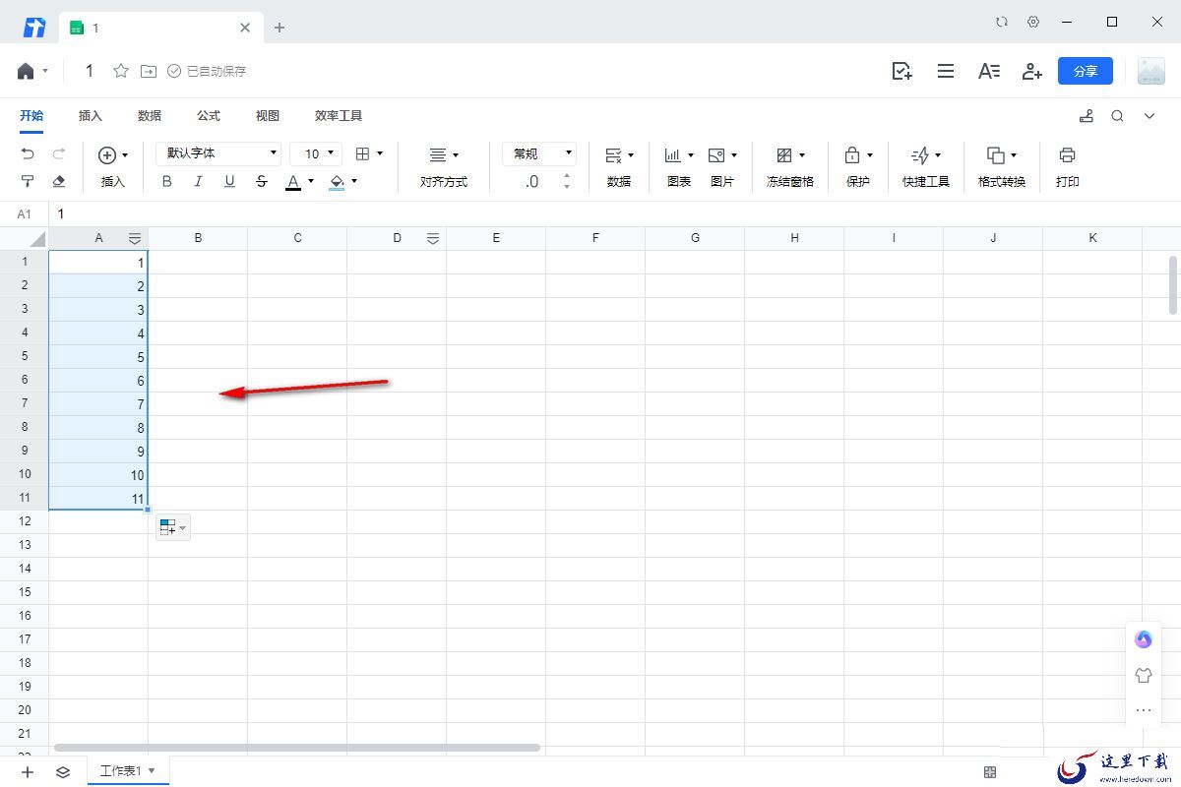Open the 公式 ribbon tab
Viewport: 1181px width, 787px height.
coord(209,116)
